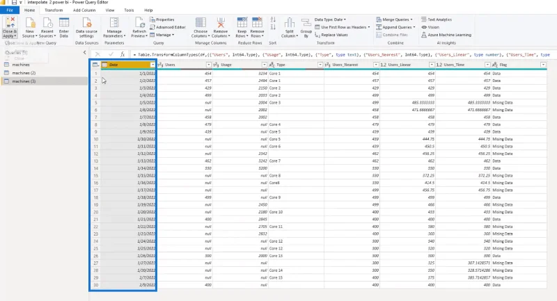Confirm the formula with the checkmark icon
557x301 pixels.
click(111, 54)
